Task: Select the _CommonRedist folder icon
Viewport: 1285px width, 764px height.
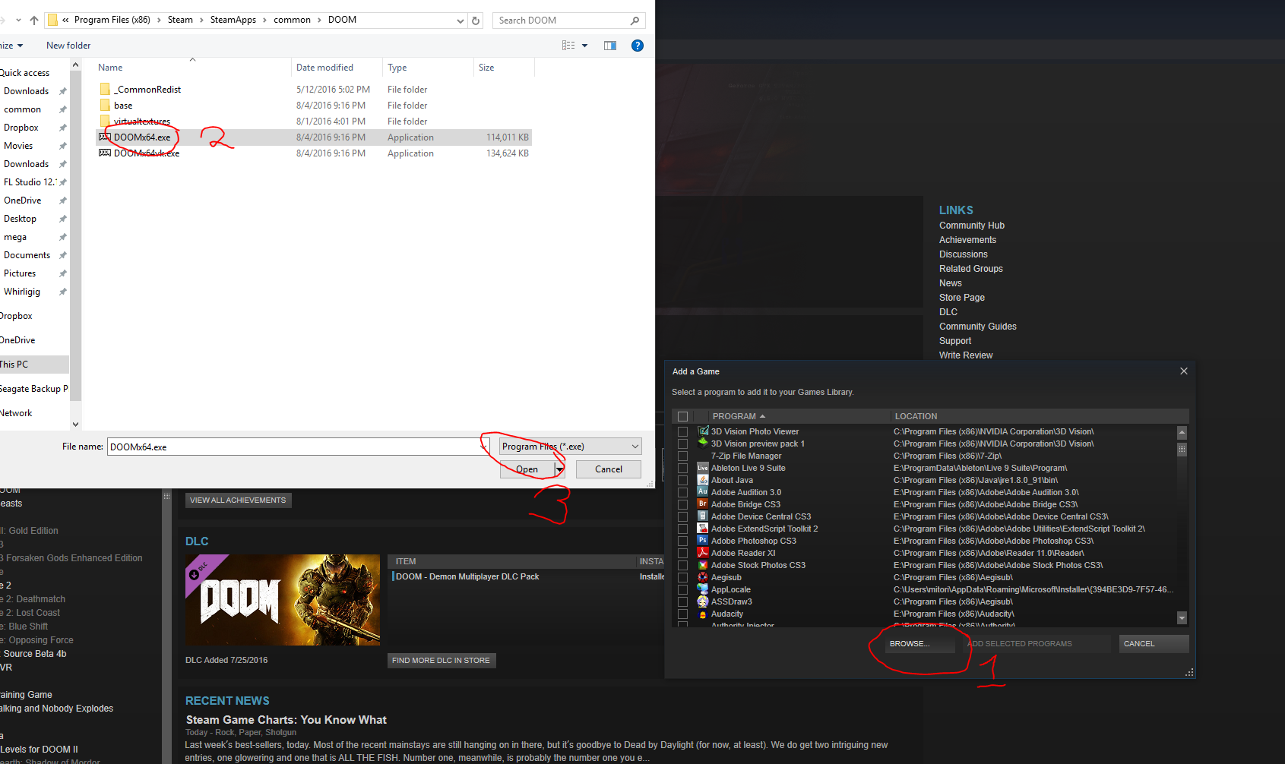Action: click(x=105, y=90)
